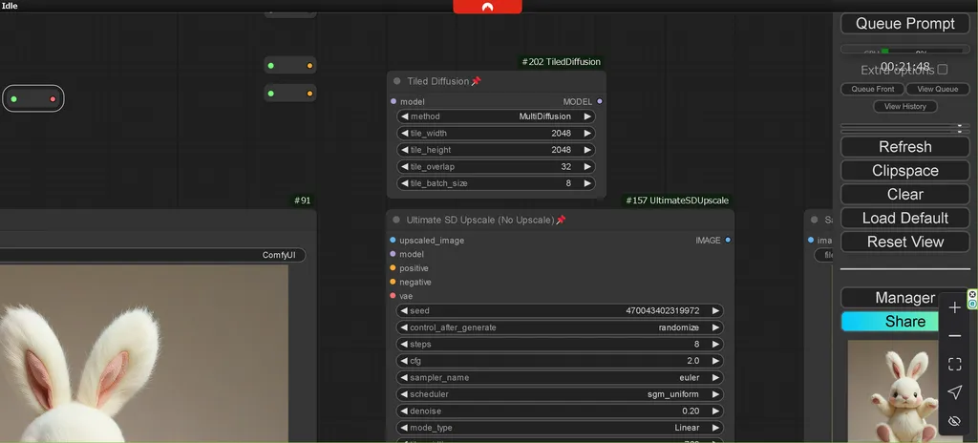Click the Tiled Diffusion node title

coord(437,81)
